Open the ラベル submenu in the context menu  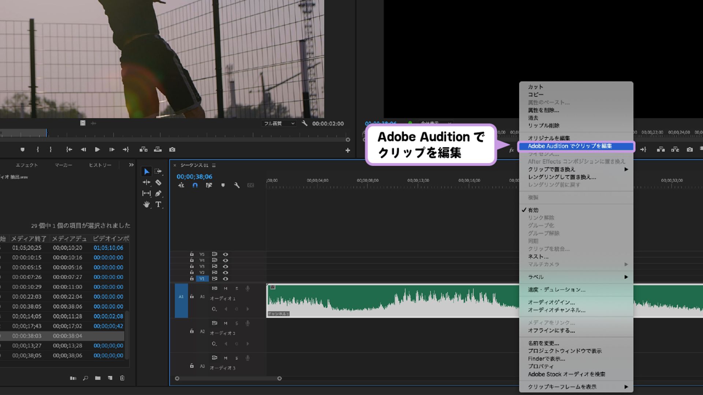[536, 277]
